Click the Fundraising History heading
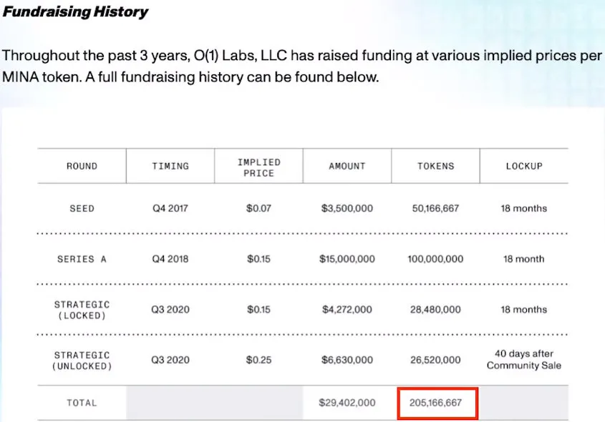Viewport: 605px width, 422px height. coord(76,12)
